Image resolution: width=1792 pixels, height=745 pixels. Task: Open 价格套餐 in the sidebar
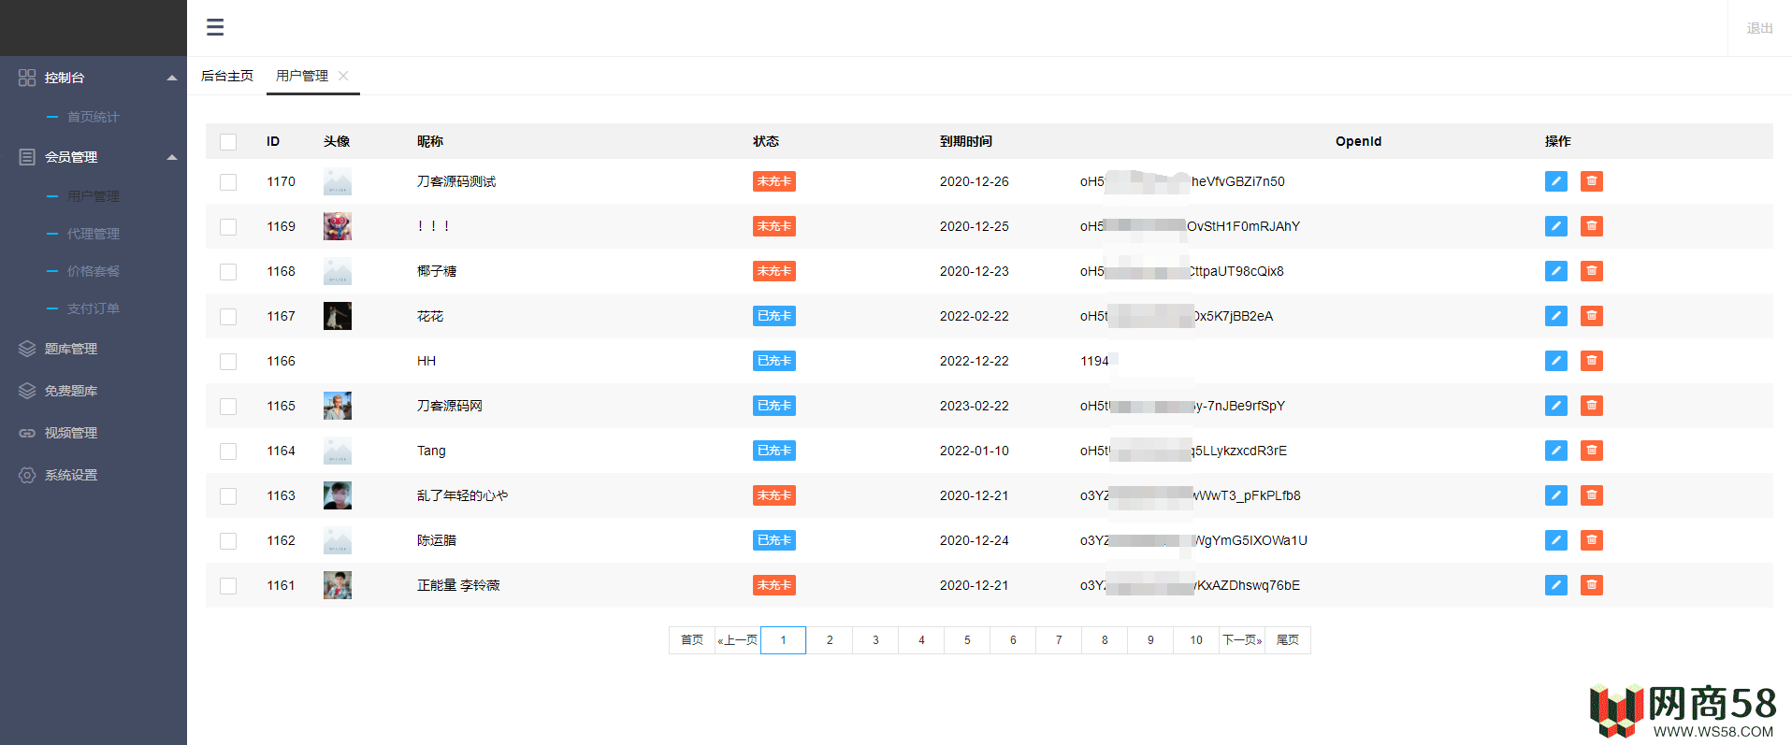93,271
